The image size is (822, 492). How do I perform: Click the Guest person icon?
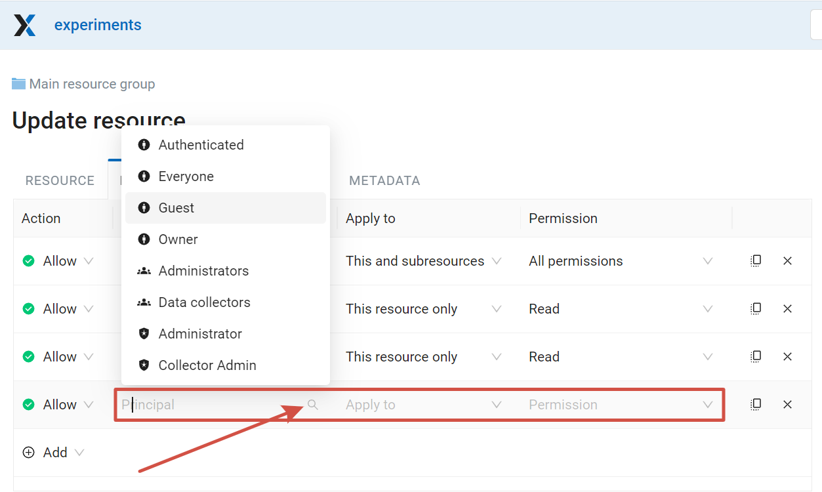coord(144,208)
